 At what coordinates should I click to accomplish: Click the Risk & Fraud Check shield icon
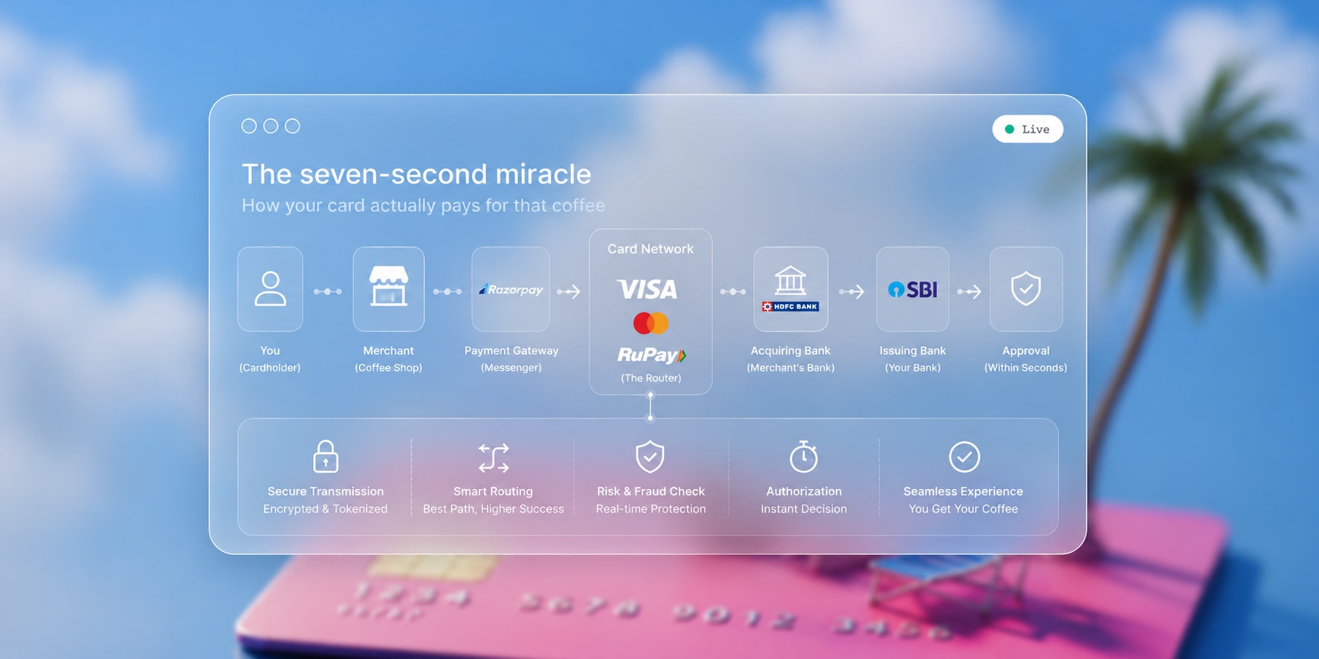(650, 456)
